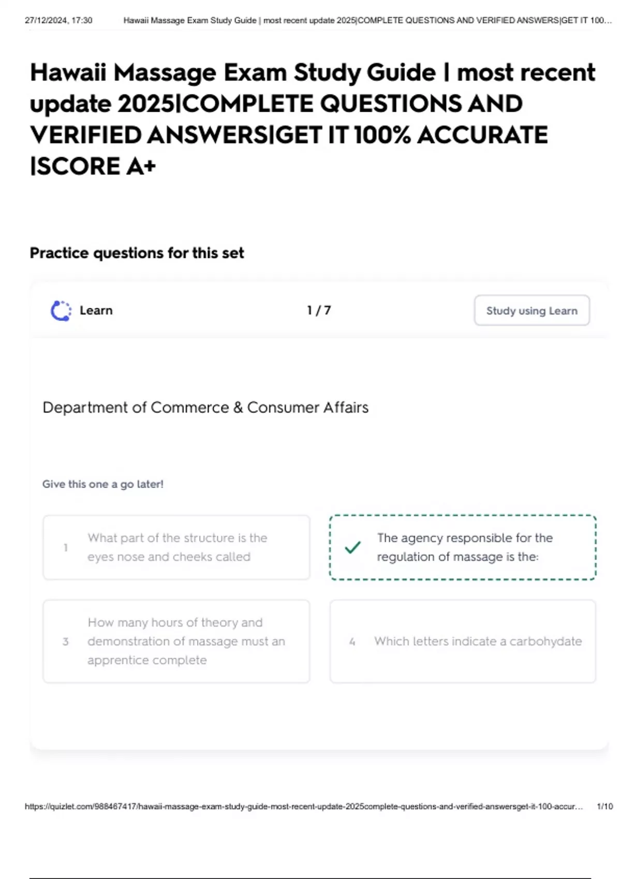
Task: Click the green checkmark icon
Action: coord(352,547)
